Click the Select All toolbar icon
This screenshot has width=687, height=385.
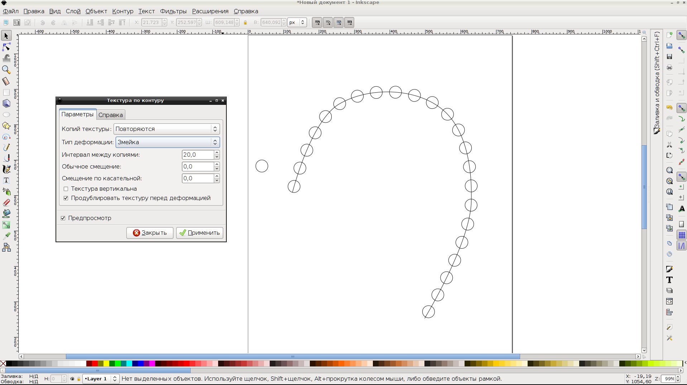coord(6,23)
